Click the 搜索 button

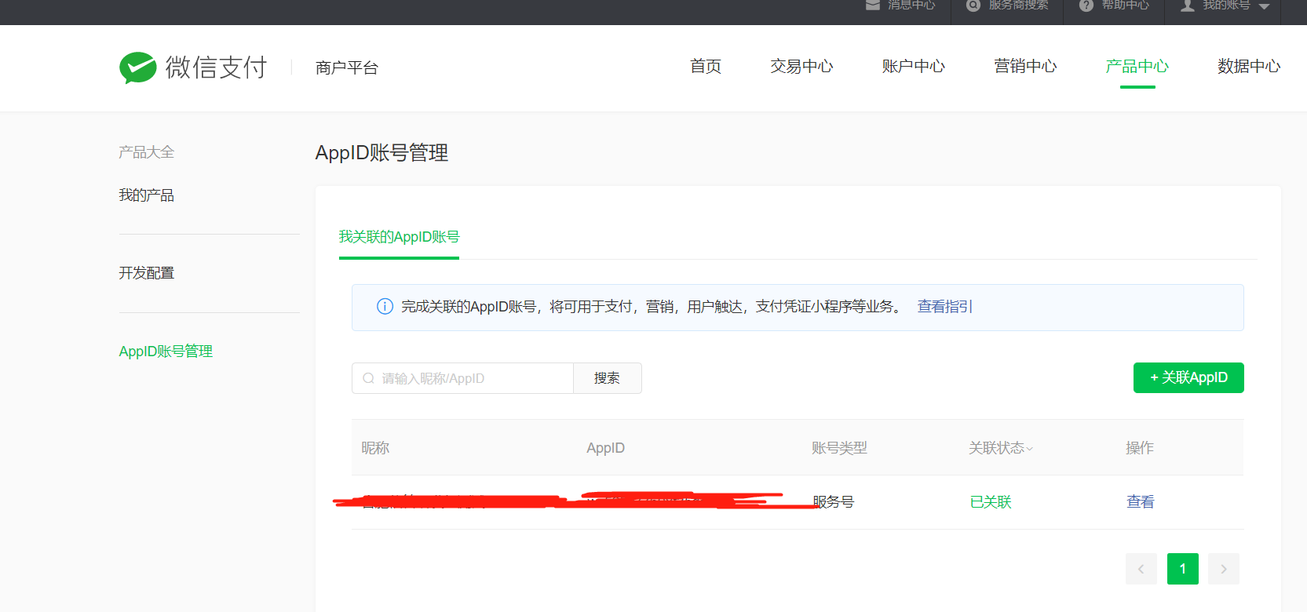607,378
